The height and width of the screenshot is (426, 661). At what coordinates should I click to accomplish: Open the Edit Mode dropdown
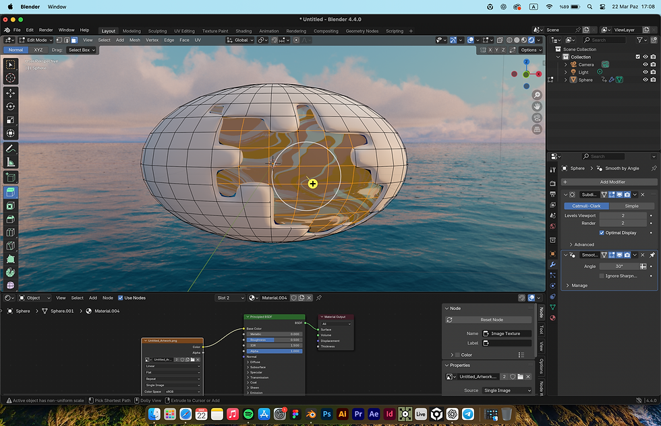point(35,40)
